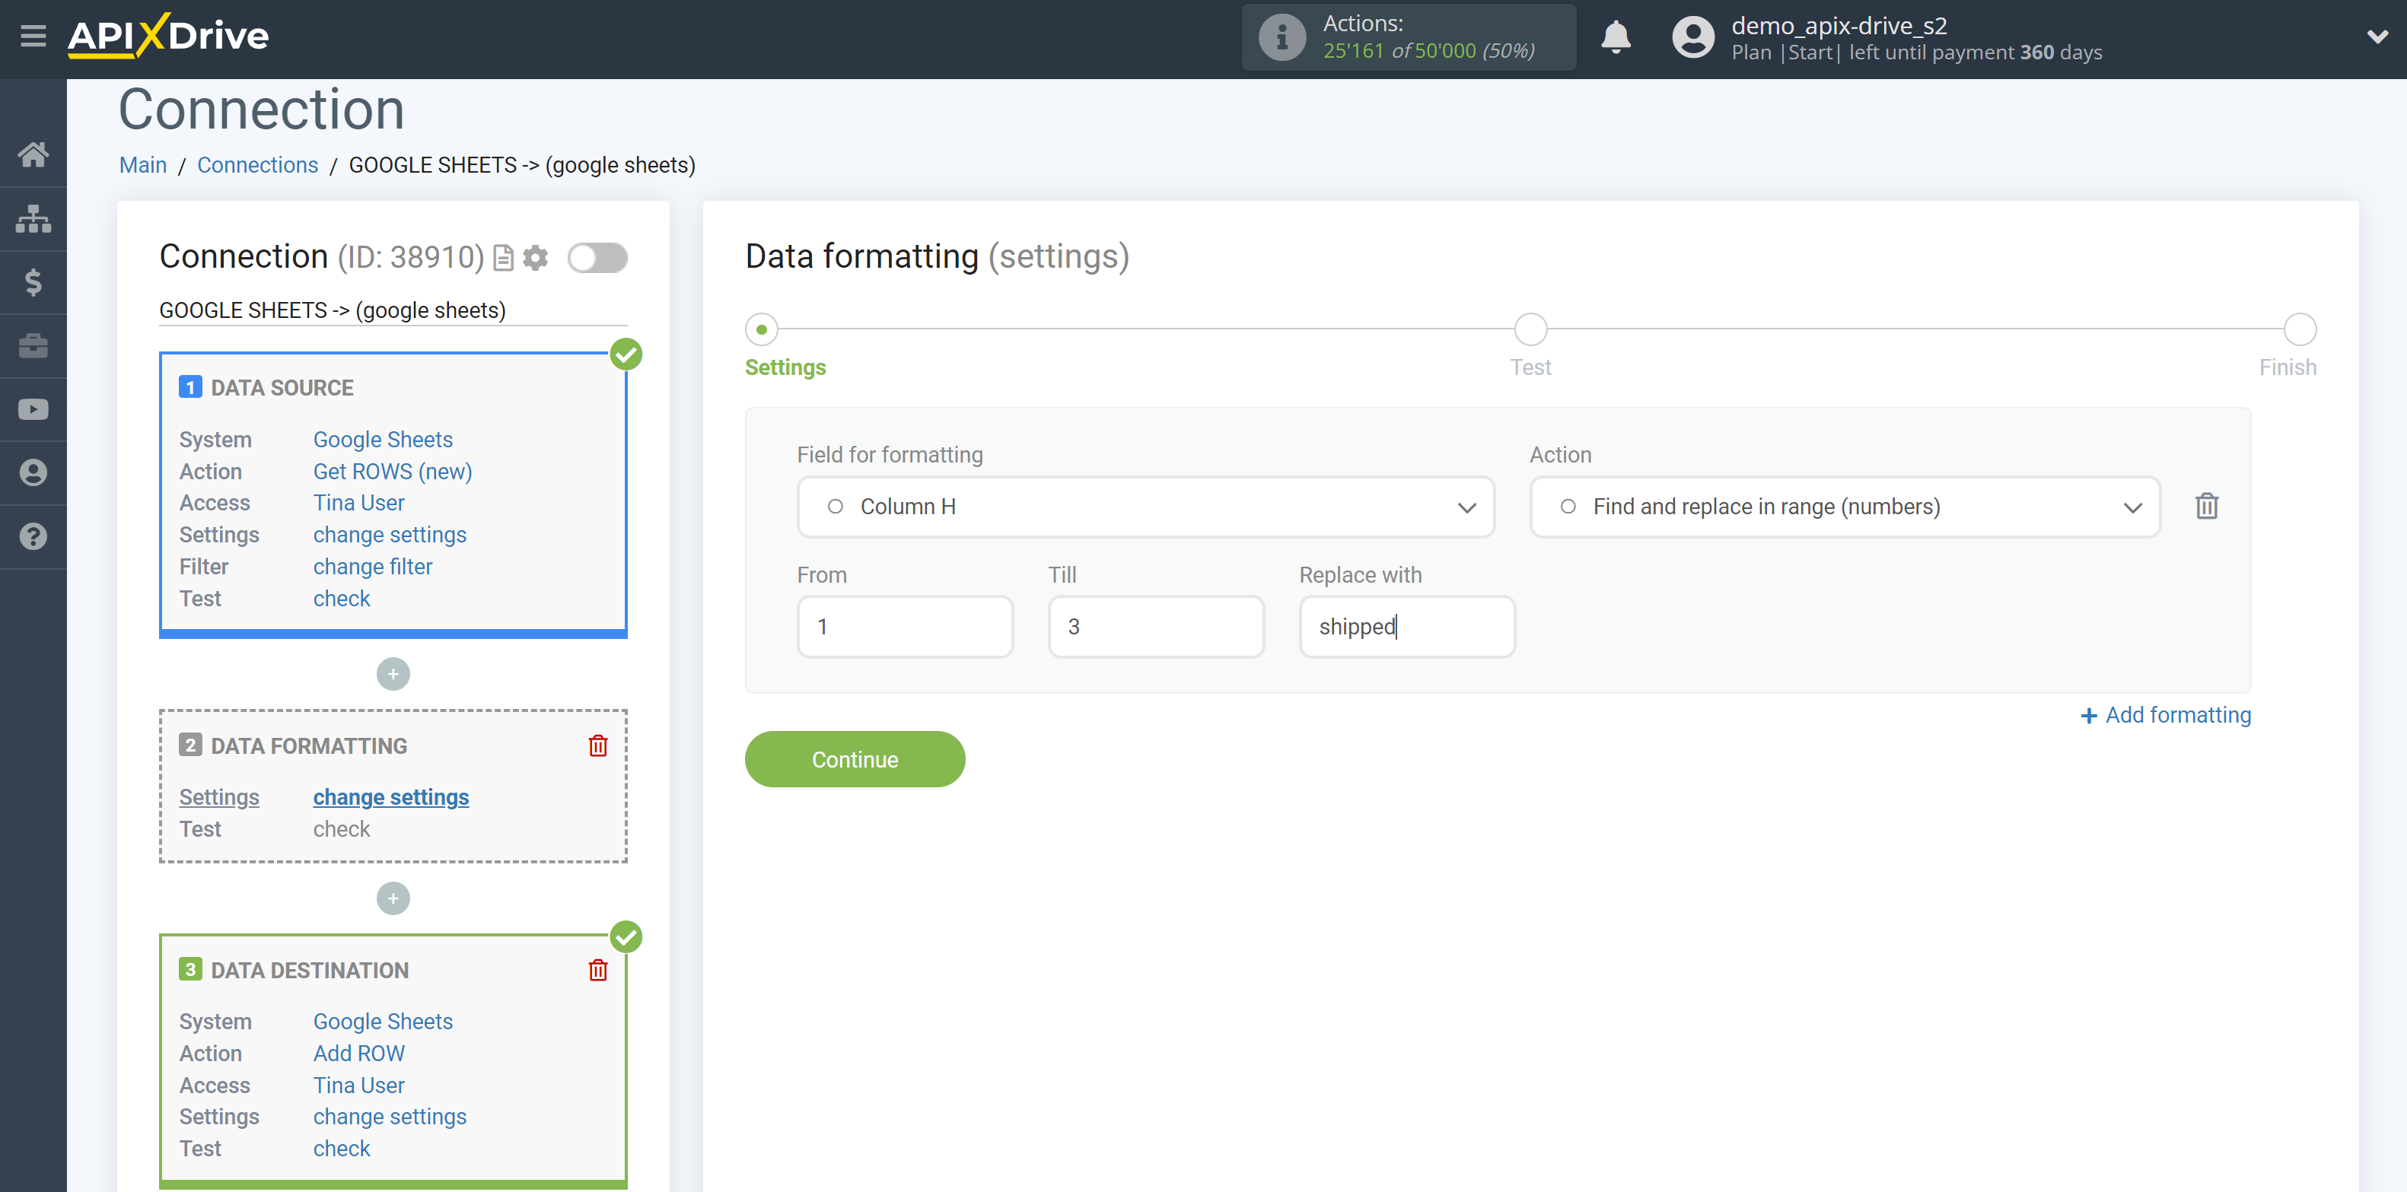Select the Find and replace in range radio button
The height and width of the screenshot is (1192, 2407).
(1568, 507)
